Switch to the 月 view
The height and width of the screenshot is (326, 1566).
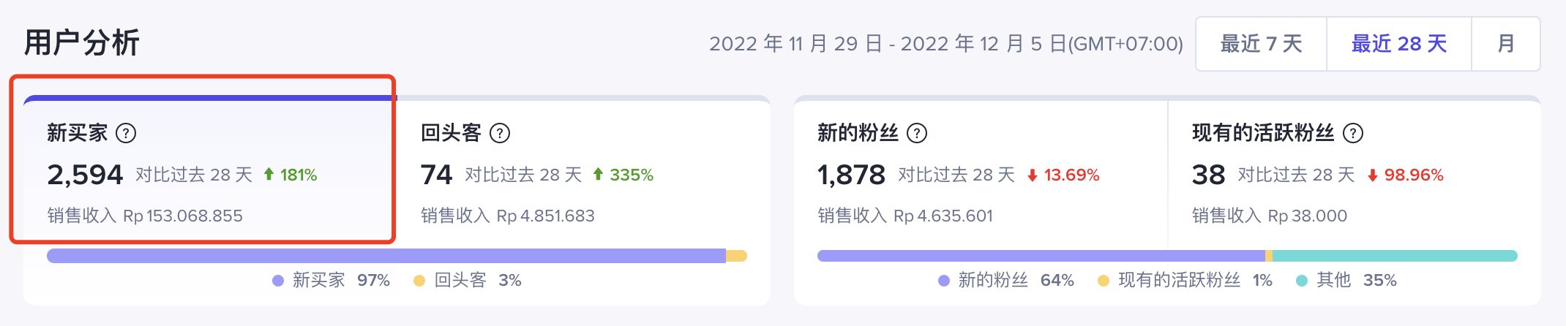coord(1505,44)
